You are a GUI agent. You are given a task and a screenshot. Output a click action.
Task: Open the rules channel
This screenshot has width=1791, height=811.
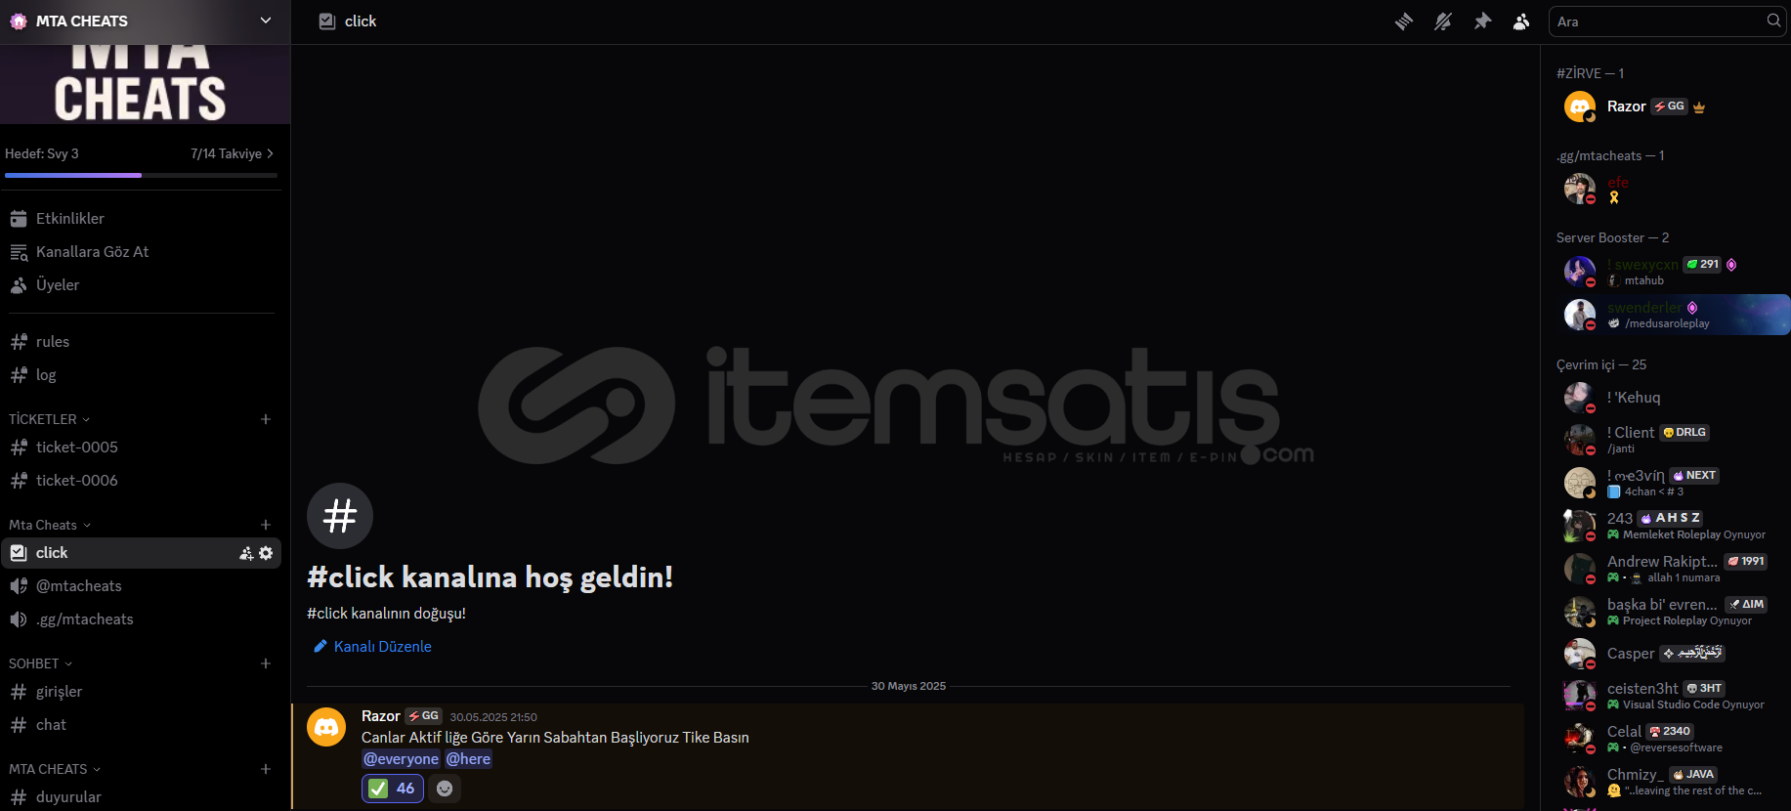click(x=141, y=342)
